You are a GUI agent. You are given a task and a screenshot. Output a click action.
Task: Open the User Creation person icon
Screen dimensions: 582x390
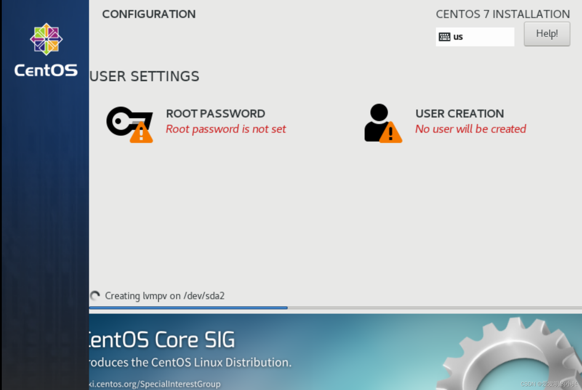383,123
